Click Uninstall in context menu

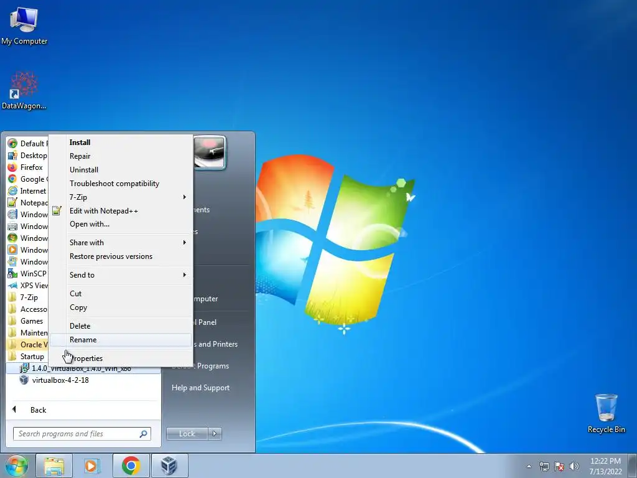pos(121,170)
